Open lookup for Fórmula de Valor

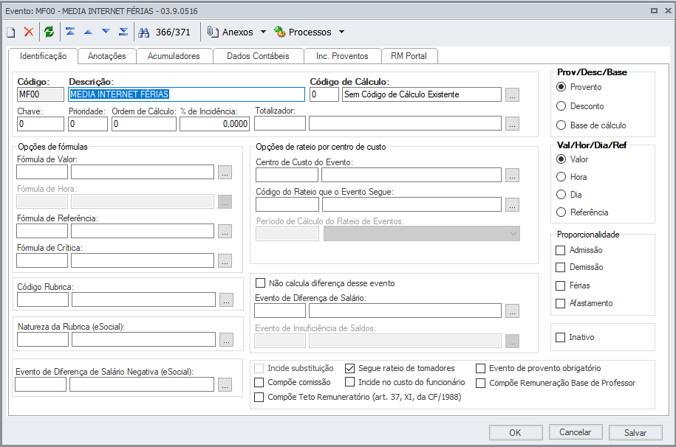click(x=225, y=173)
